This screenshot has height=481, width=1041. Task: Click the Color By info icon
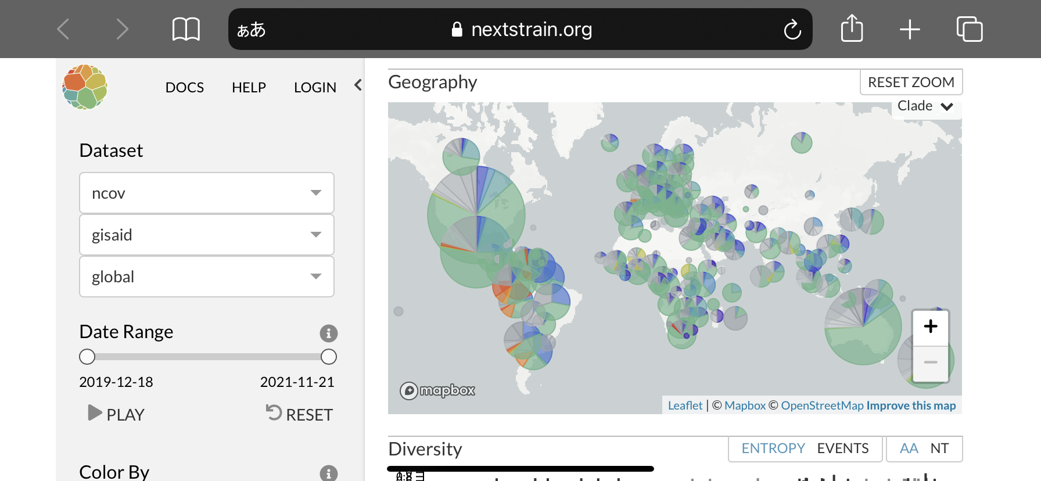point(328,473)
